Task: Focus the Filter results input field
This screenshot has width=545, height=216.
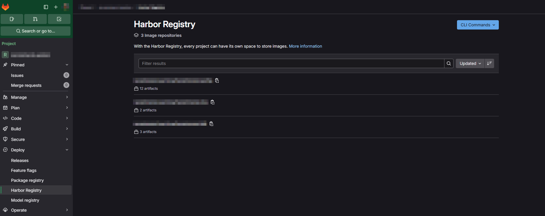Action: click(291, 63)
